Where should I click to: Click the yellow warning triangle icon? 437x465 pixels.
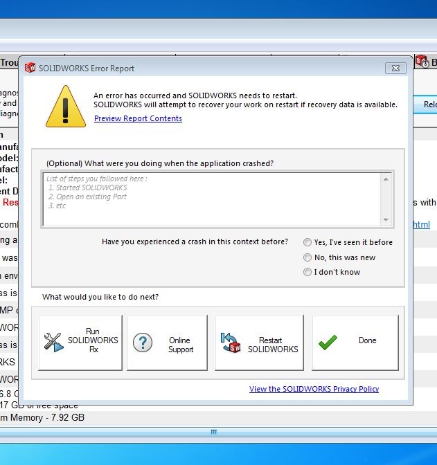tap(66, 107)
